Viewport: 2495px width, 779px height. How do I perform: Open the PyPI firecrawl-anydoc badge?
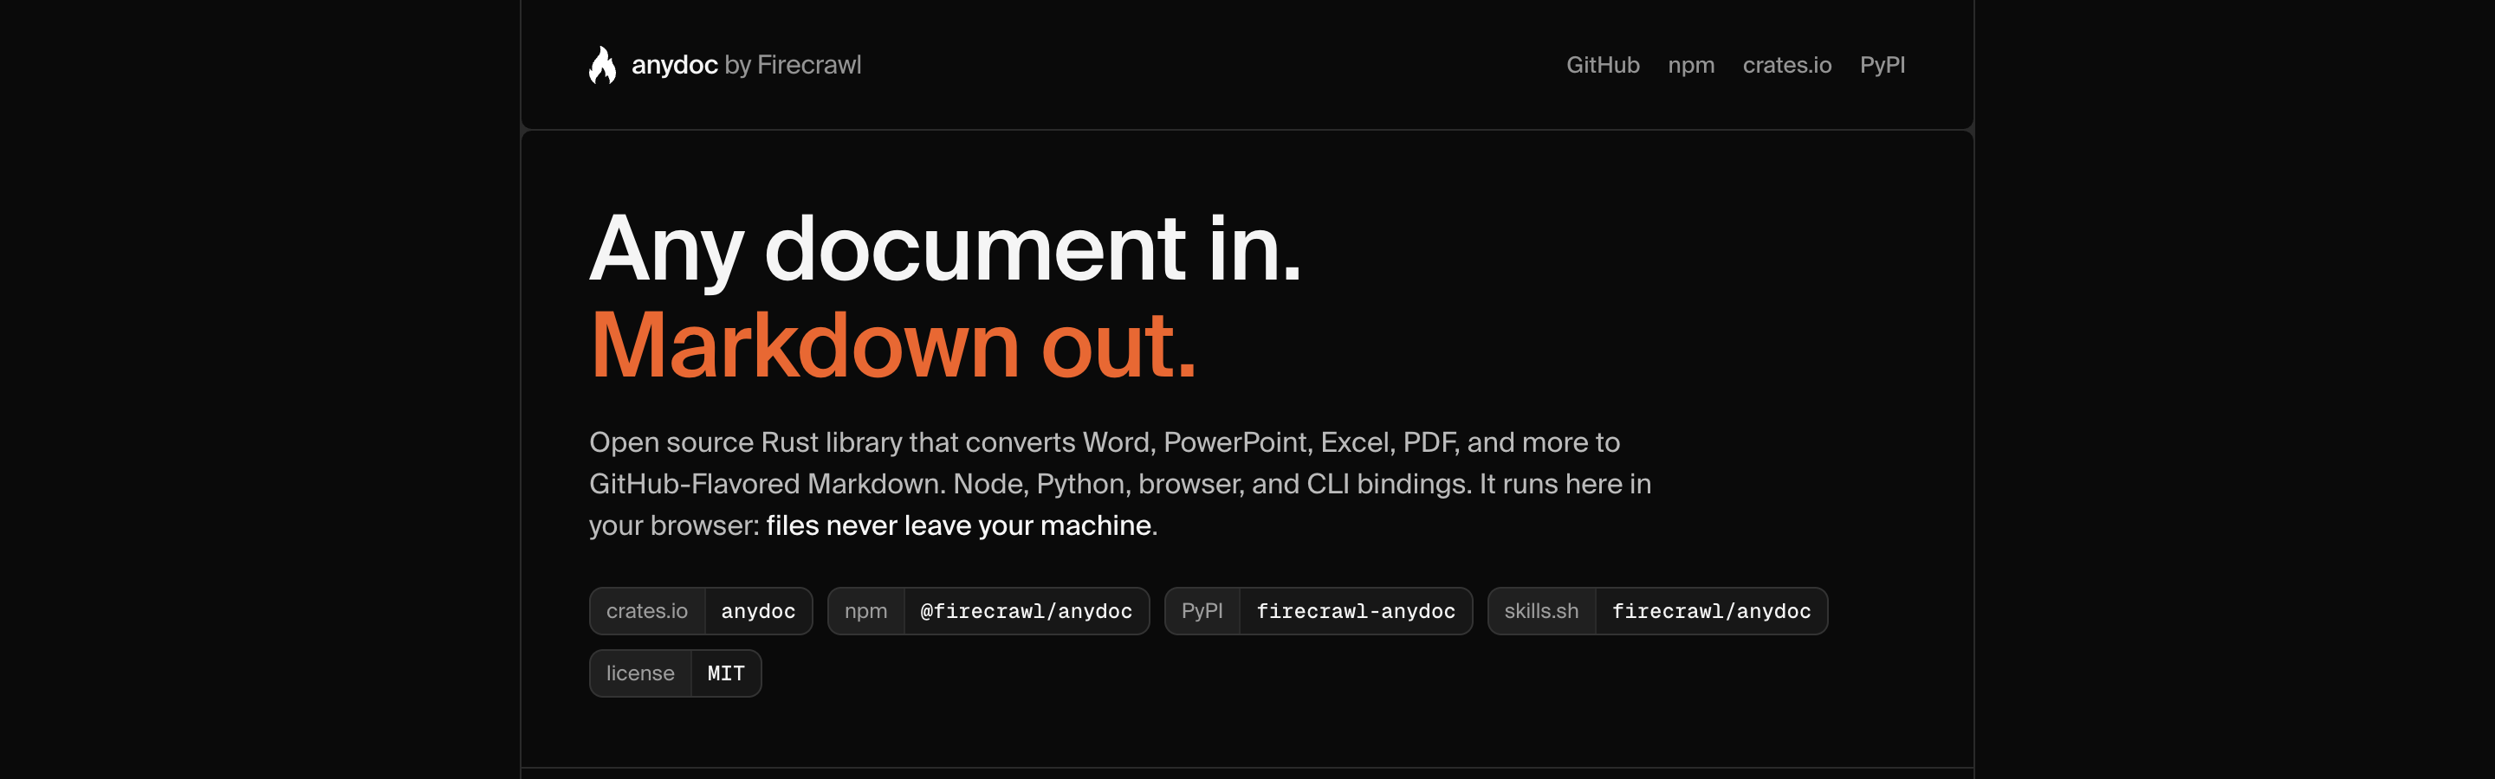click(1317, 610)
